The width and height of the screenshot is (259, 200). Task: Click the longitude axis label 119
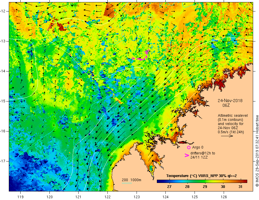[x=20, y=197]
